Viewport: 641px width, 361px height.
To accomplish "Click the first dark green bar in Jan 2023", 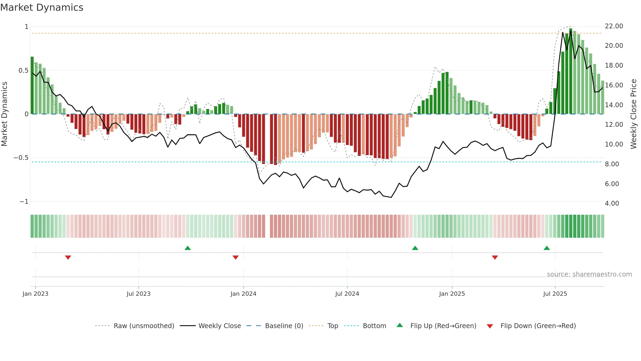I will point(32,85).
